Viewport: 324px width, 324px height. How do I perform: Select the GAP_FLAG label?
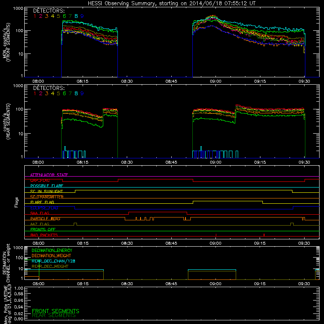coord(40,180)
